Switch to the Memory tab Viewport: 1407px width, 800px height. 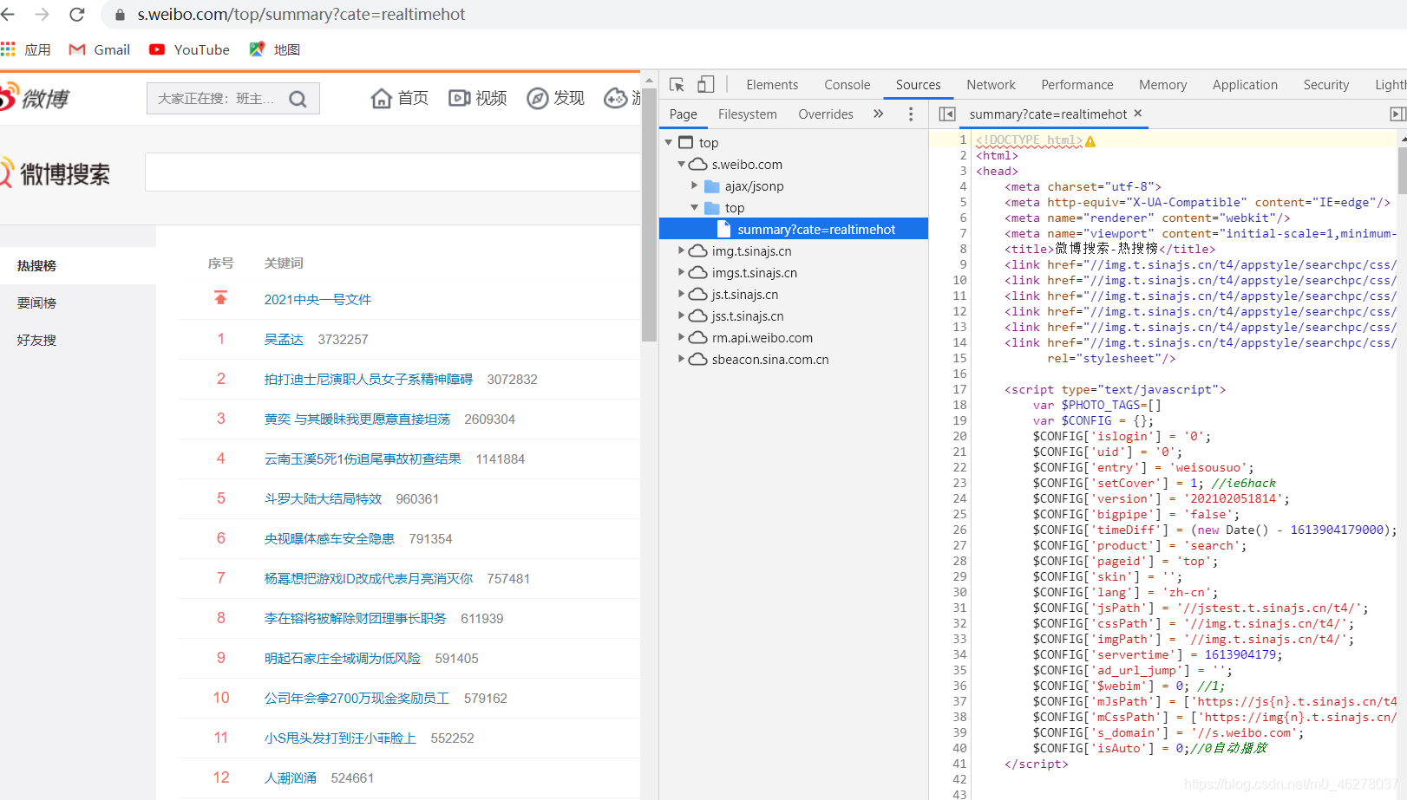[x=1162, y=84]
